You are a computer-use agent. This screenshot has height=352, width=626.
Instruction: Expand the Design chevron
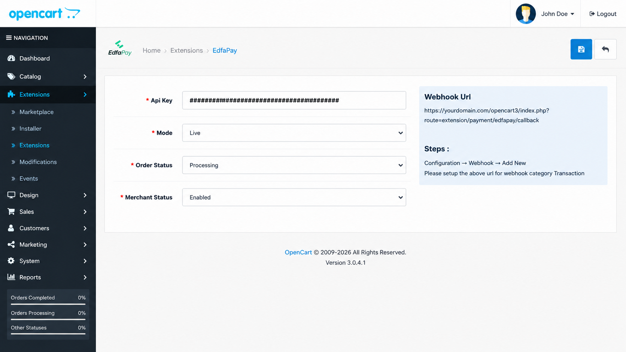pos(85,195)
